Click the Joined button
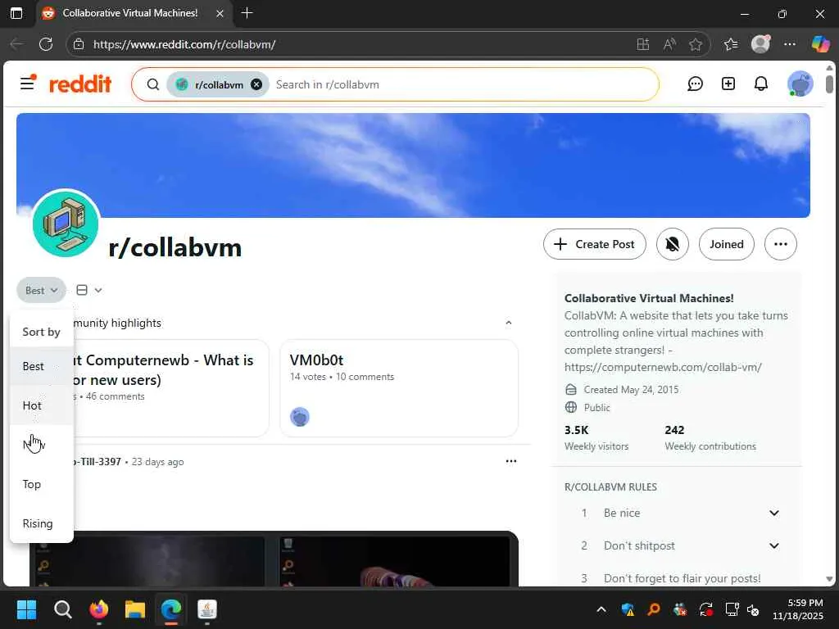The image size is (839, 629). click(x=726, y=244)
